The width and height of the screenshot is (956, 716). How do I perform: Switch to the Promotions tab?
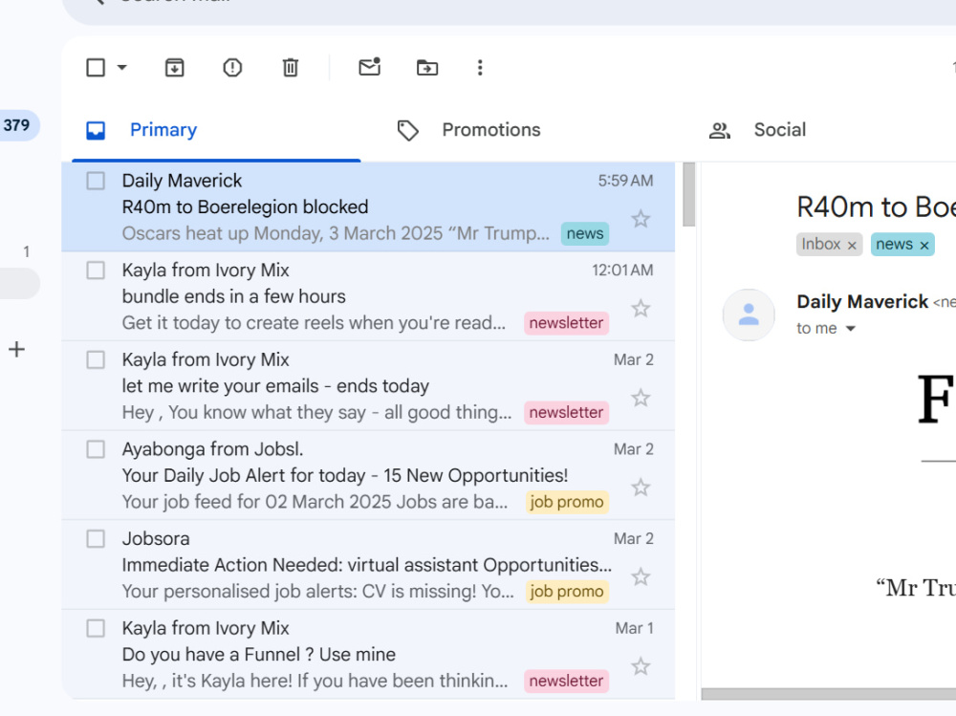(490, 130)
